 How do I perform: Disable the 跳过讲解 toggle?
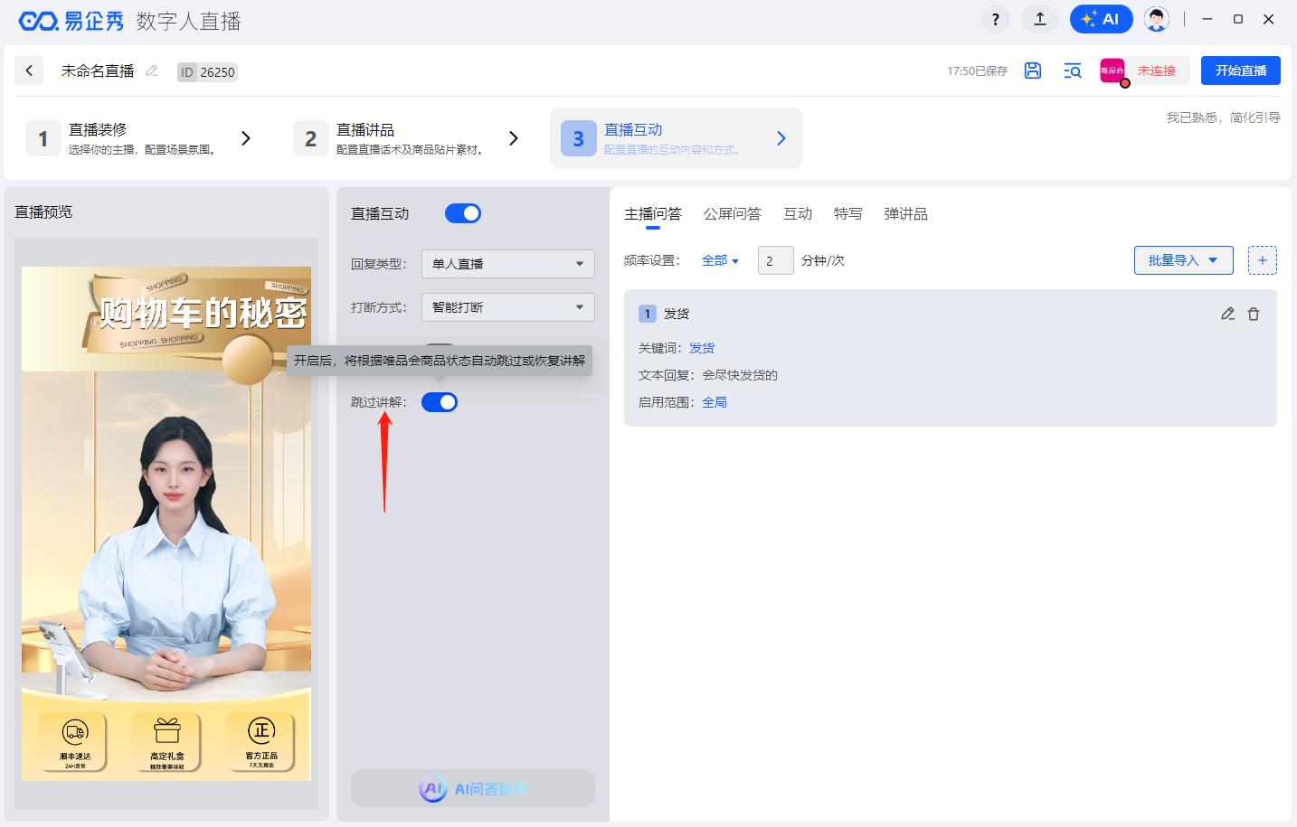(440, 402)
